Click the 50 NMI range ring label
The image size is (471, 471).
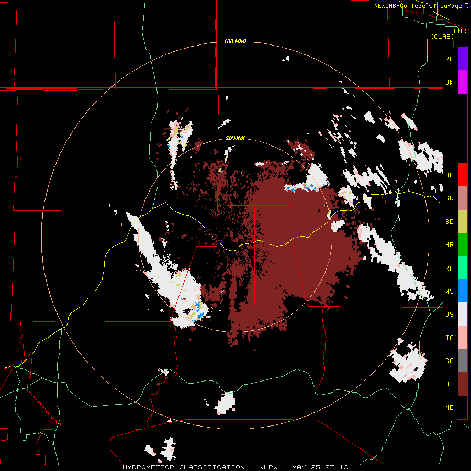[x=235, y=138]
